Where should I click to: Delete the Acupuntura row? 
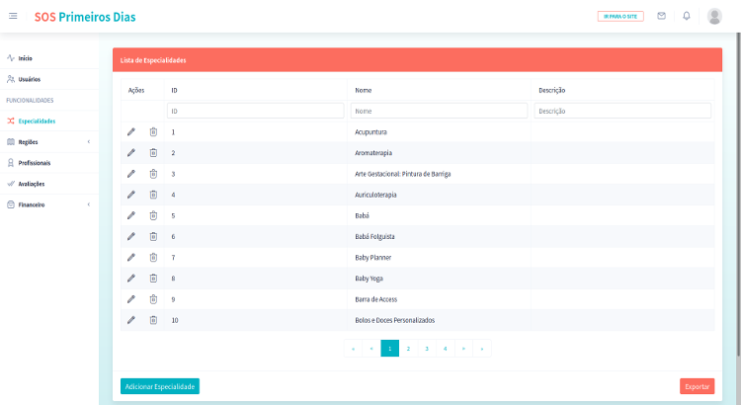click(x=153, y=131)
